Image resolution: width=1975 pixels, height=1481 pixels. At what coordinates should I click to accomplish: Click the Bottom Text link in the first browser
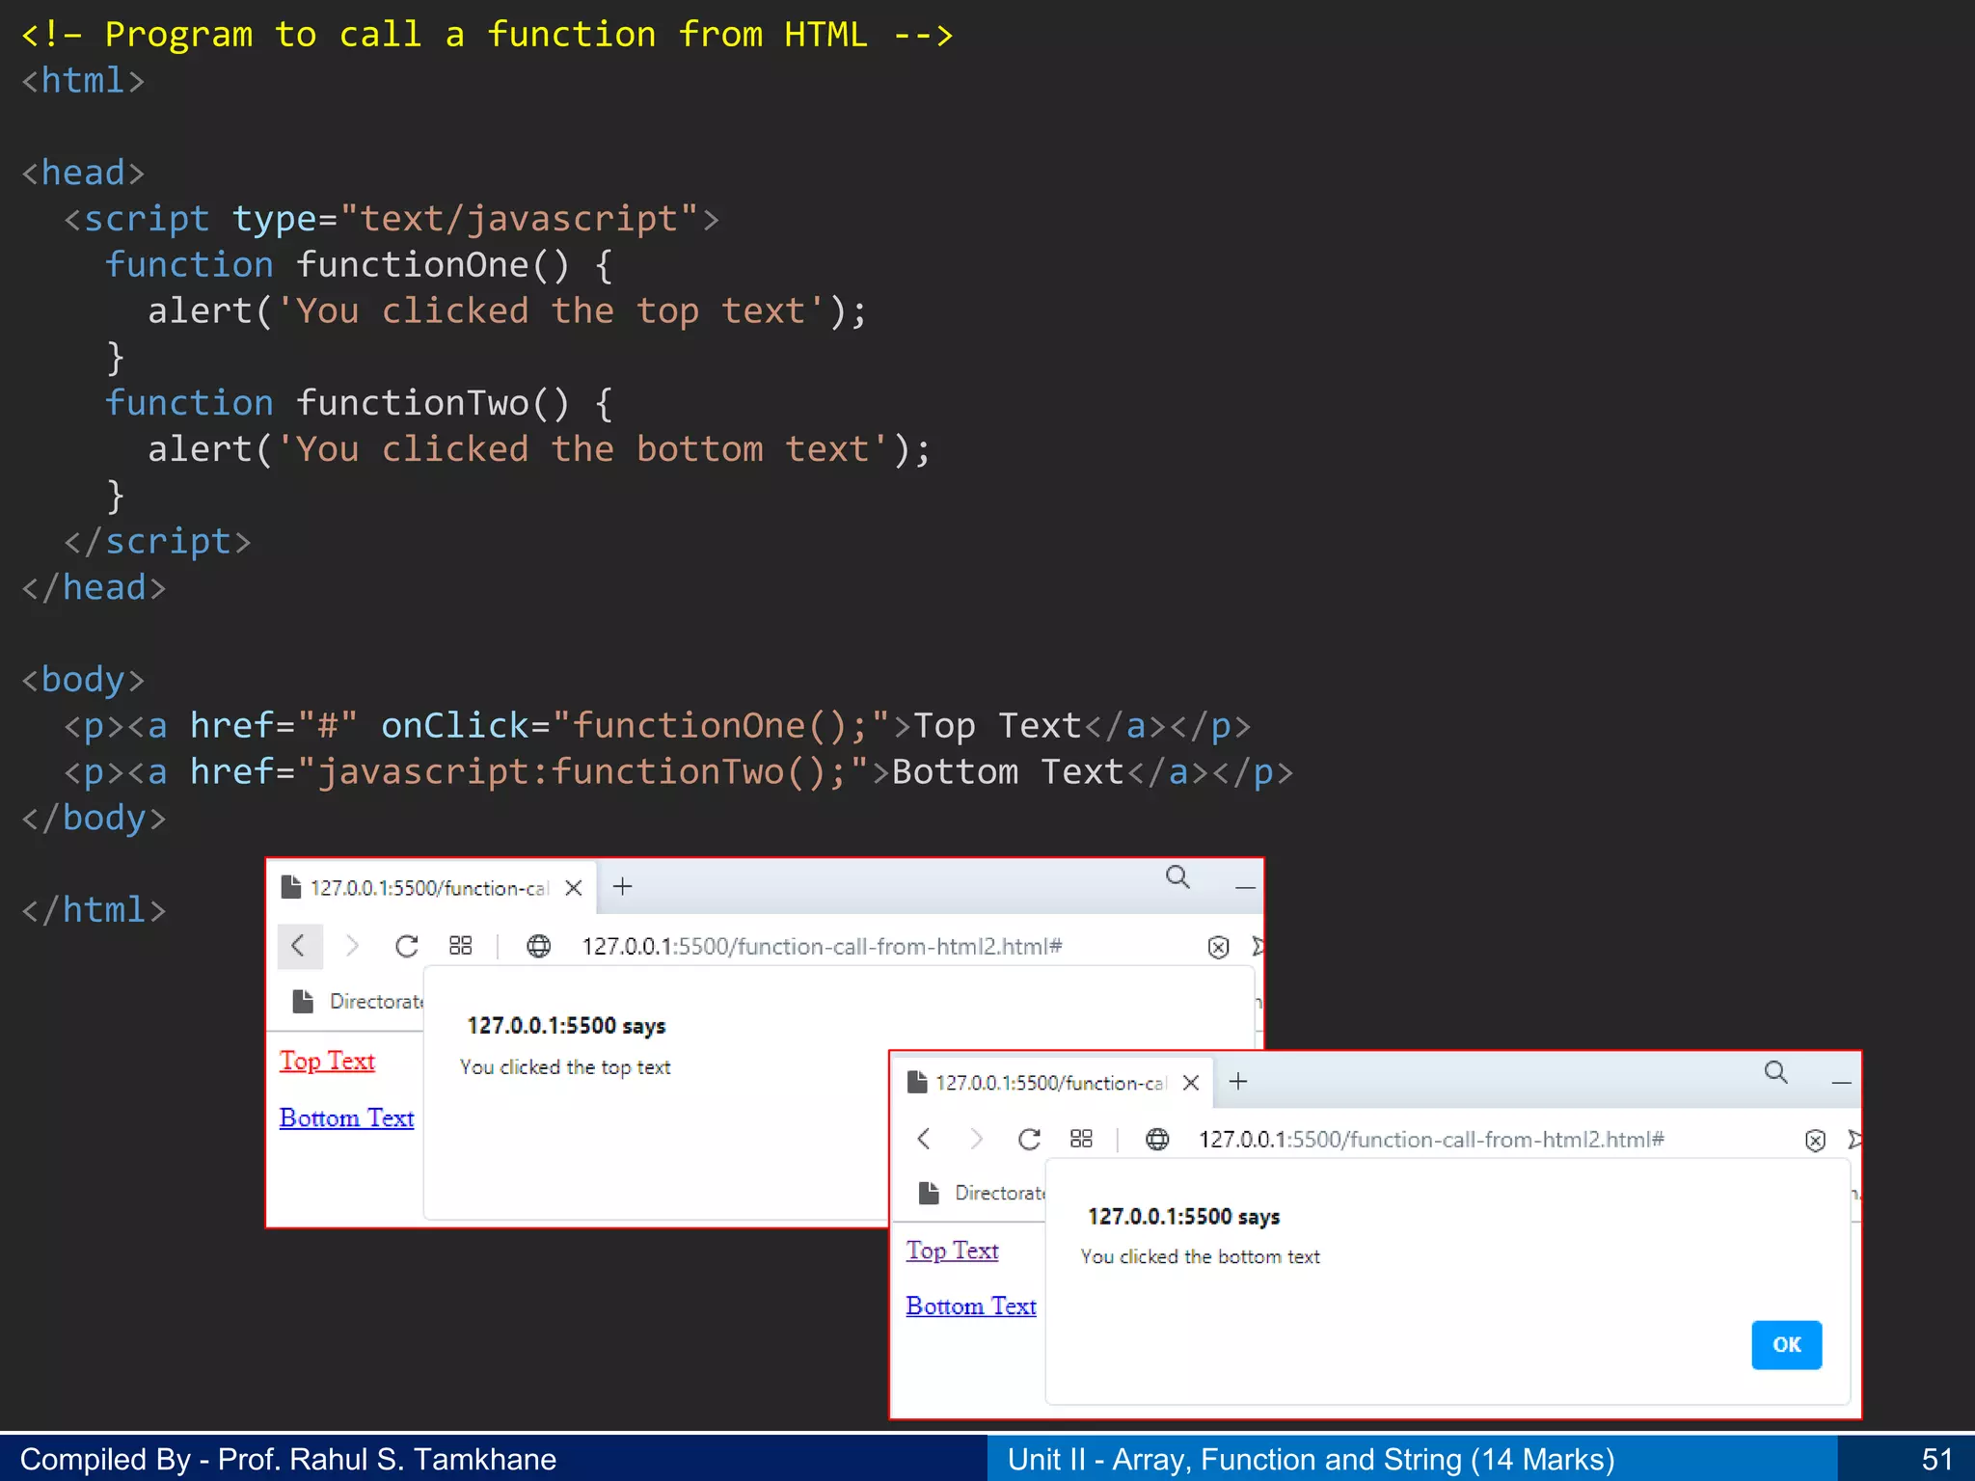(x=347, y=1117)
